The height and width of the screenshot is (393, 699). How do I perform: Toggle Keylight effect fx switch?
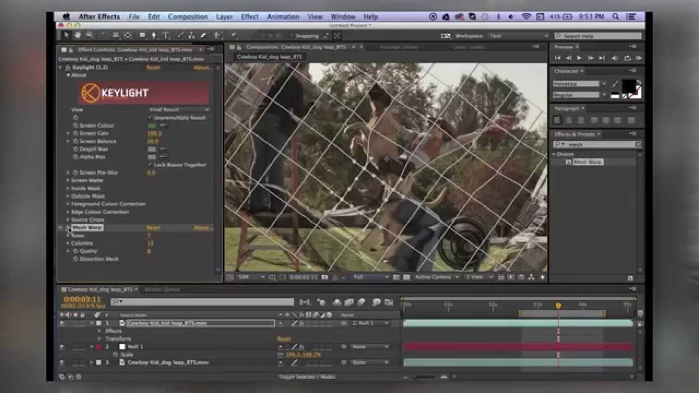(68, 68)
